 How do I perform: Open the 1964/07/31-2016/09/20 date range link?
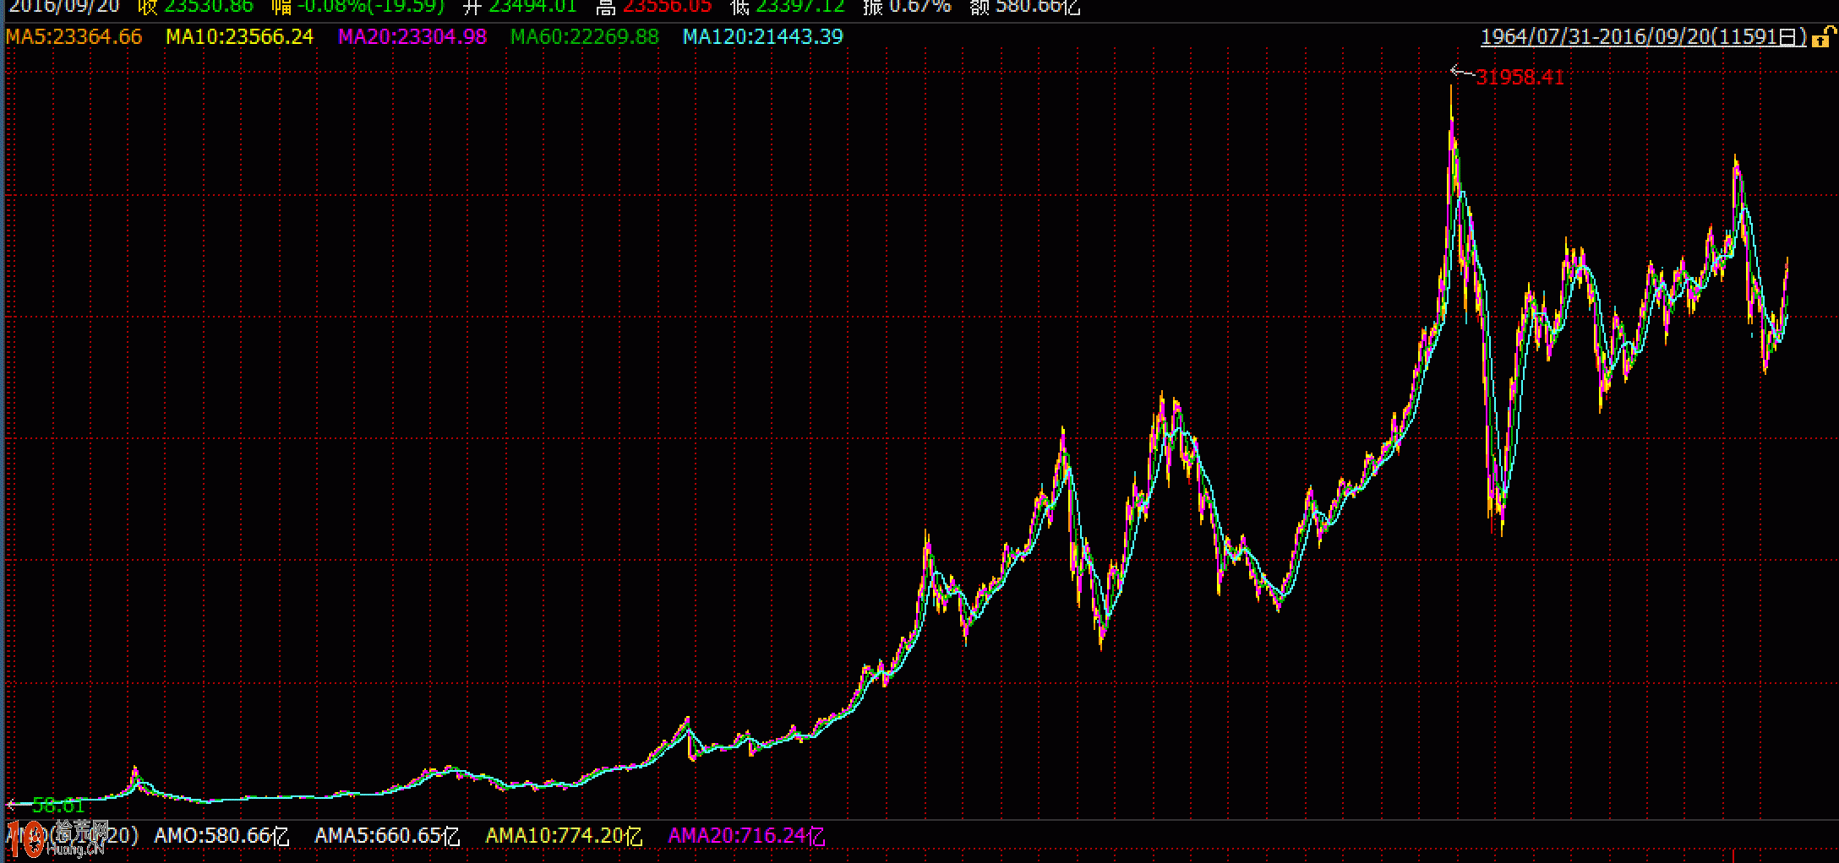coord(1643,37)
